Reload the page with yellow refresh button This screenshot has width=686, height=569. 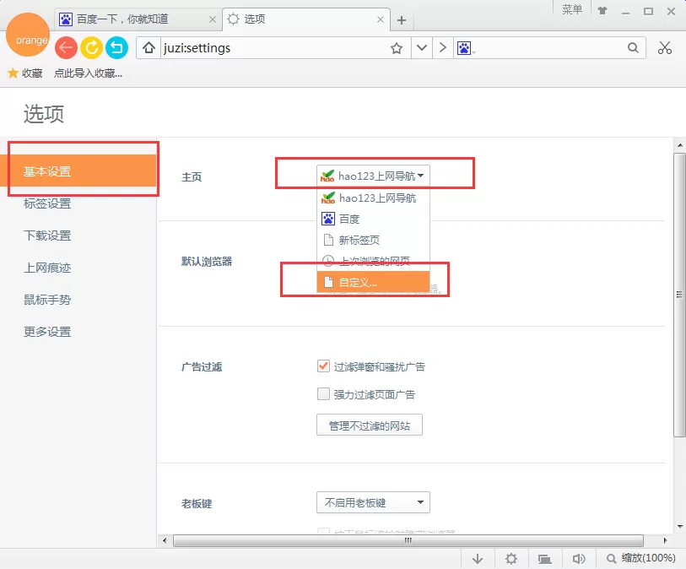tap(91, 47)
